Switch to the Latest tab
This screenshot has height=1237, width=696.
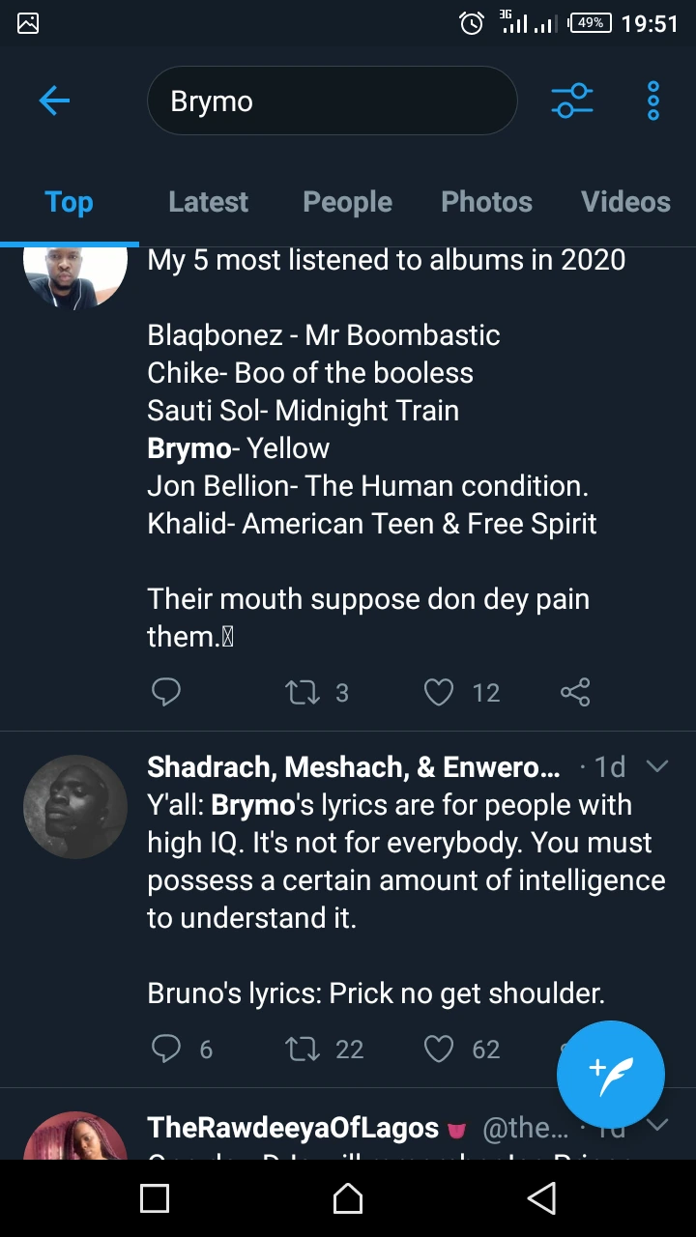click(208, 202)
